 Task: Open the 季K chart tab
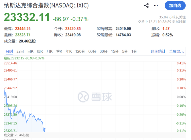(x=59, y=51)
